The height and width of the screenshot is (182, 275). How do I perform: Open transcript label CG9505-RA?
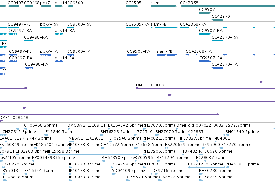coord(138,24)
